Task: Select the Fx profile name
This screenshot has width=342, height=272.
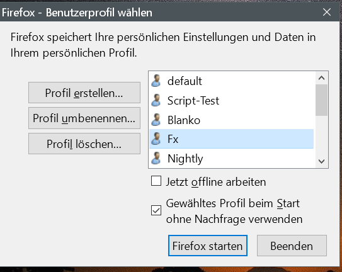Action: [x=173, y=139]
